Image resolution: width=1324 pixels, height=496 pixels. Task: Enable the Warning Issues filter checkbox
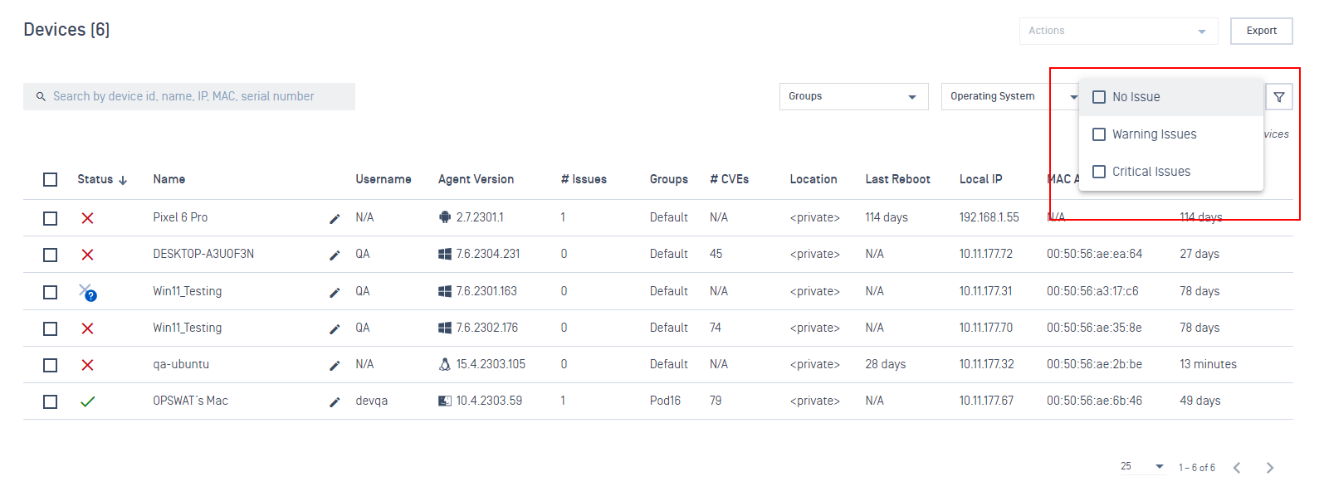tap(1099, 134)
